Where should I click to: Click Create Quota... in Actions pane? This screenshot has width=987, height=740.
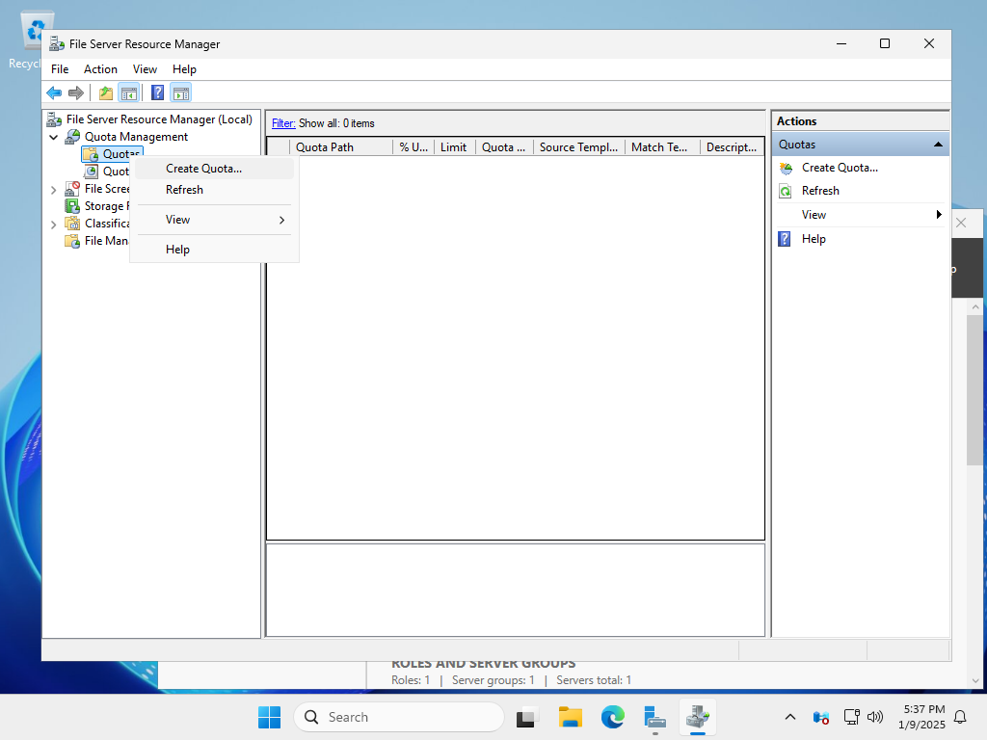pyautogui.click(x=840, y=168)
